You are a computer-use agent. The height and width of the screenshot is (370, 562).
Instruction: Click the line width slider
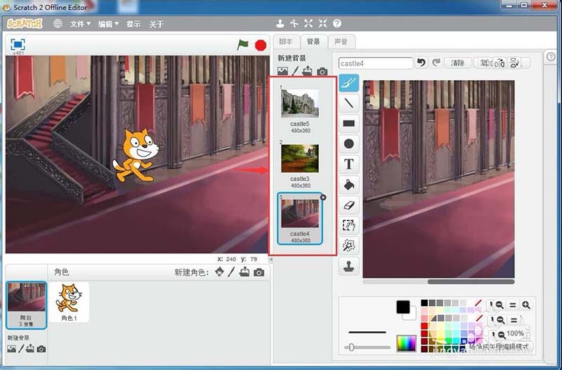(x=367, y=347)
